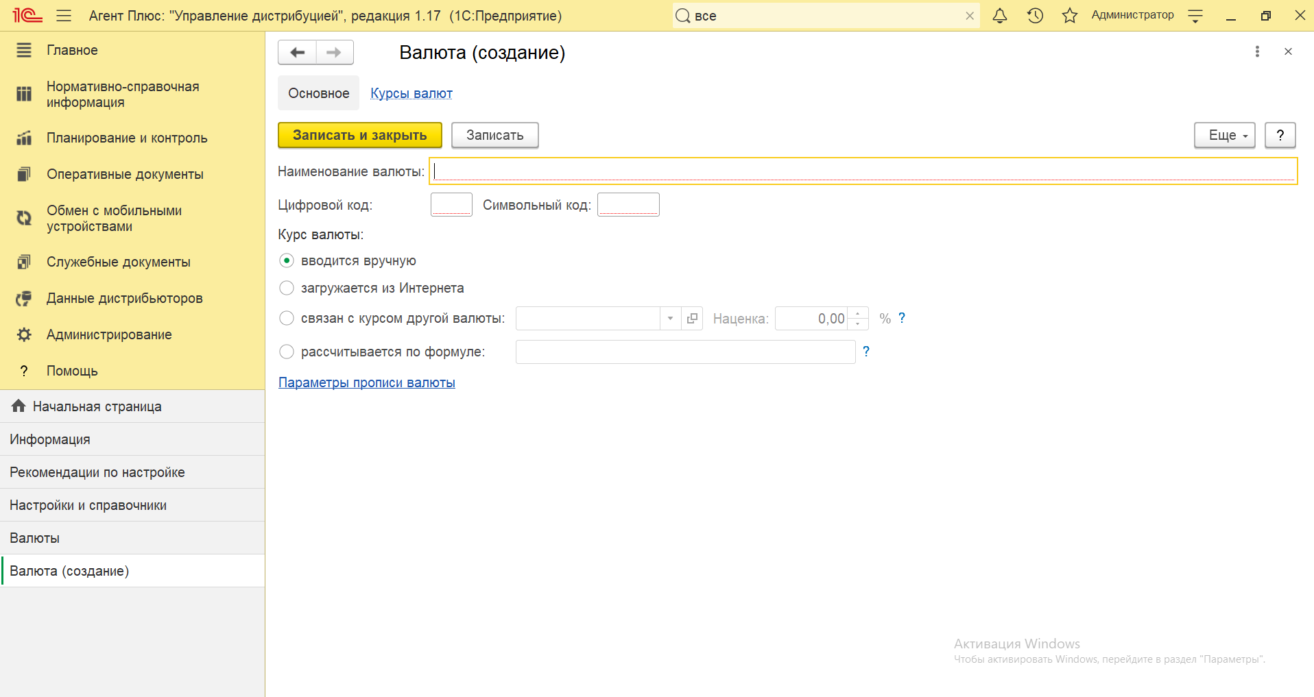Select 'рассчитывается по формуле' radio button
Image resolution: width=1314 pixels, height=697 pixels.
coord(287,352)
